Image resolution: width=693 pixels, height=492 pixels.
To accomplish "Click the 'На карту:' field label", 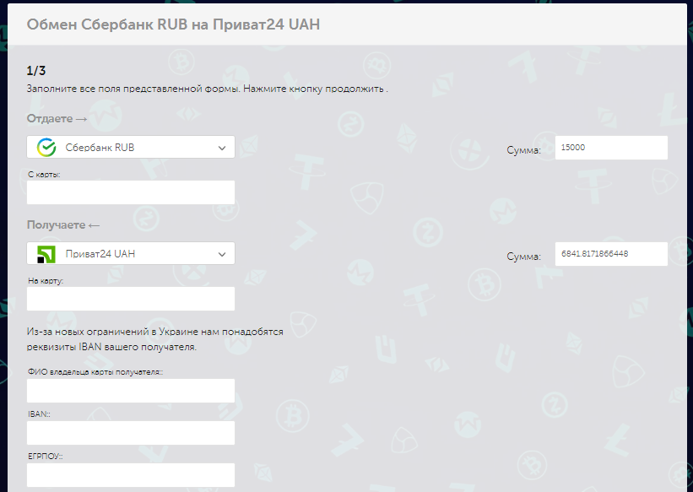I will pos(46,281).
